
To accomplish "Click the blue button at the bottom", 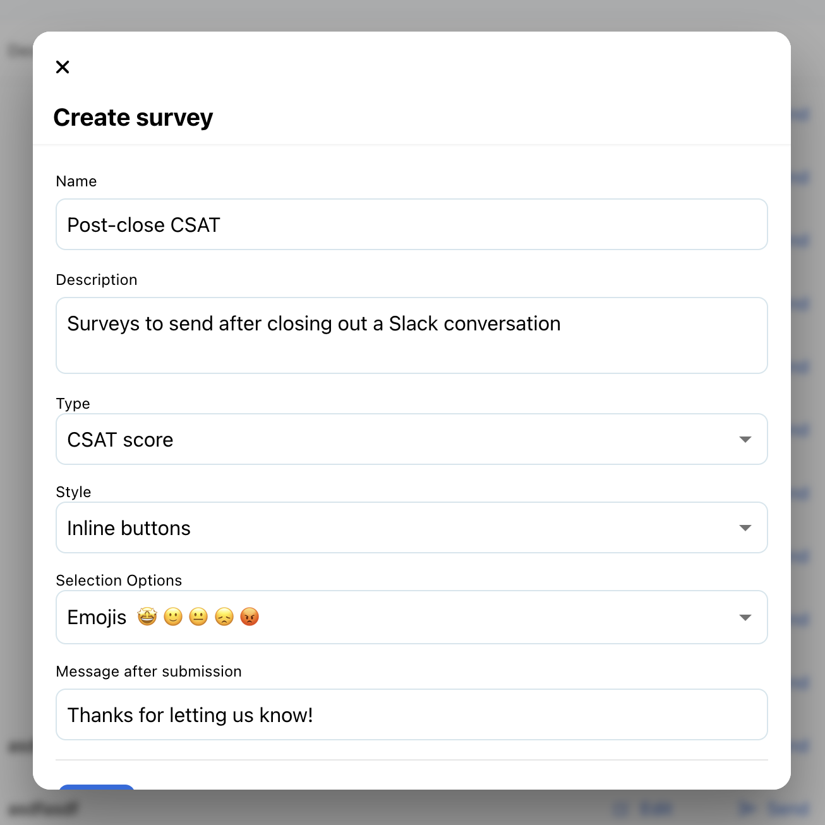I will pyautogui.click(x=95, y=793).
